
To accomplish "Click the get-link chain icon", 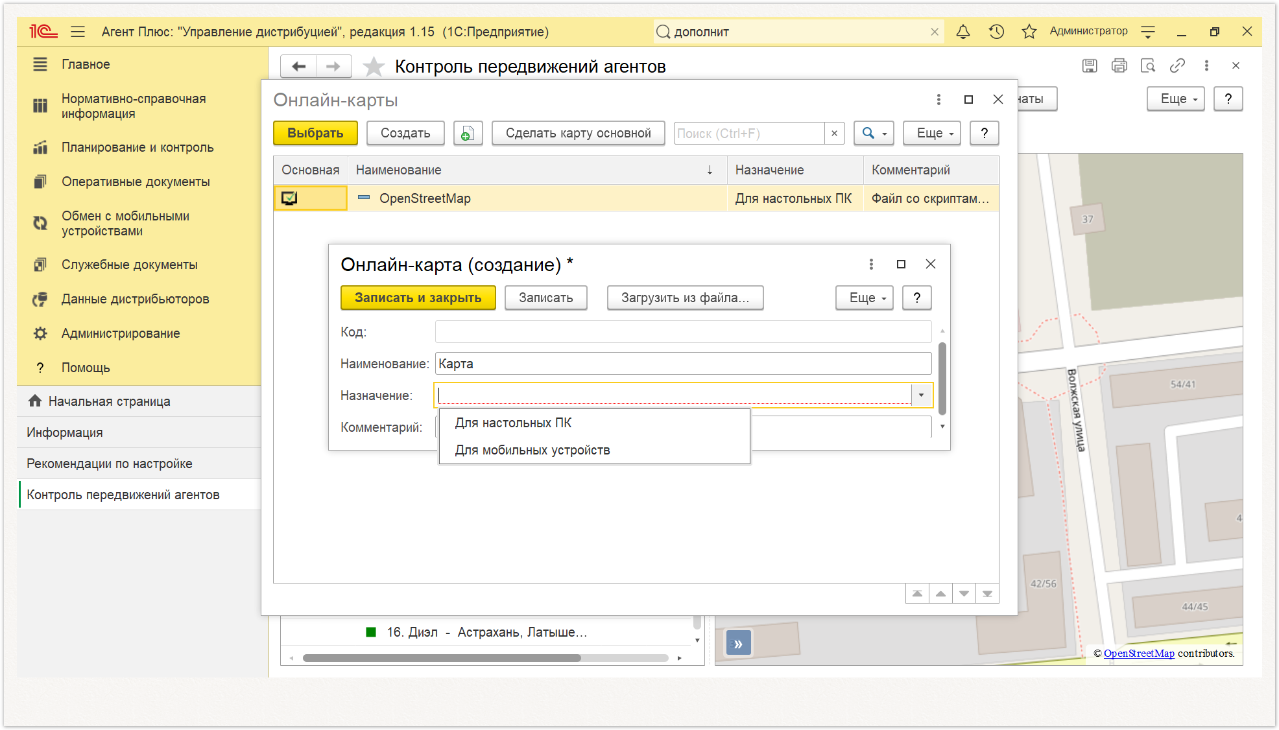I will 1177,66.
